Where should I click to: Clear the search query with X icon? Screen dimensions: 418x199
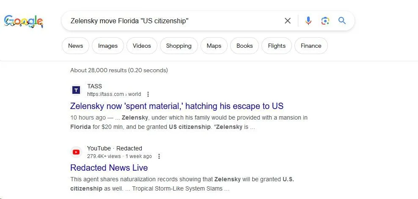tap(288, 21)
